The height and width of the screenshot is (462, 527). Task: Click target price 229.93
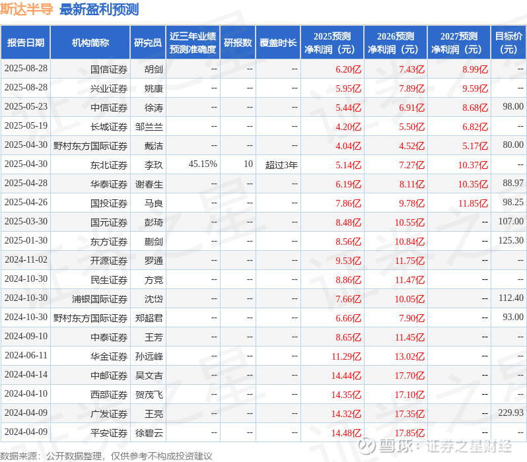pyautogui.click(x=511, y=412)
